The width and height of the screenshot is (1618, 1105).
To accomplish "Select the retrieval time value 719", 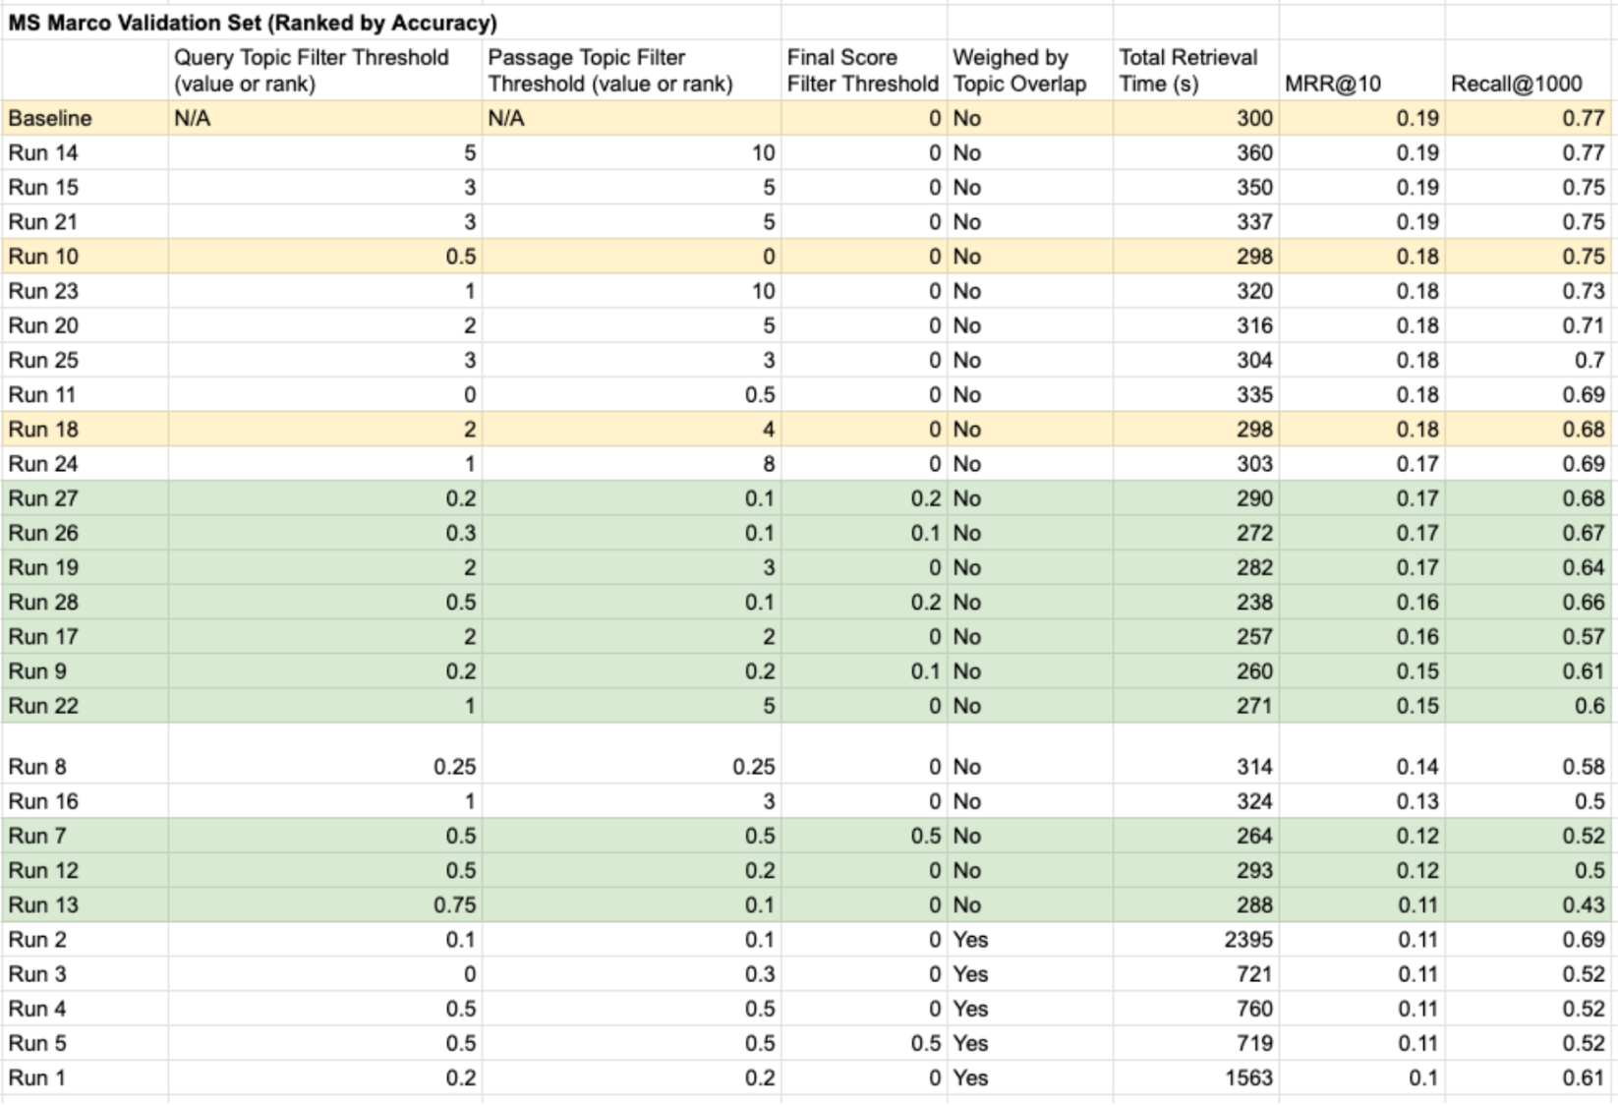I will point(1254,1043).
